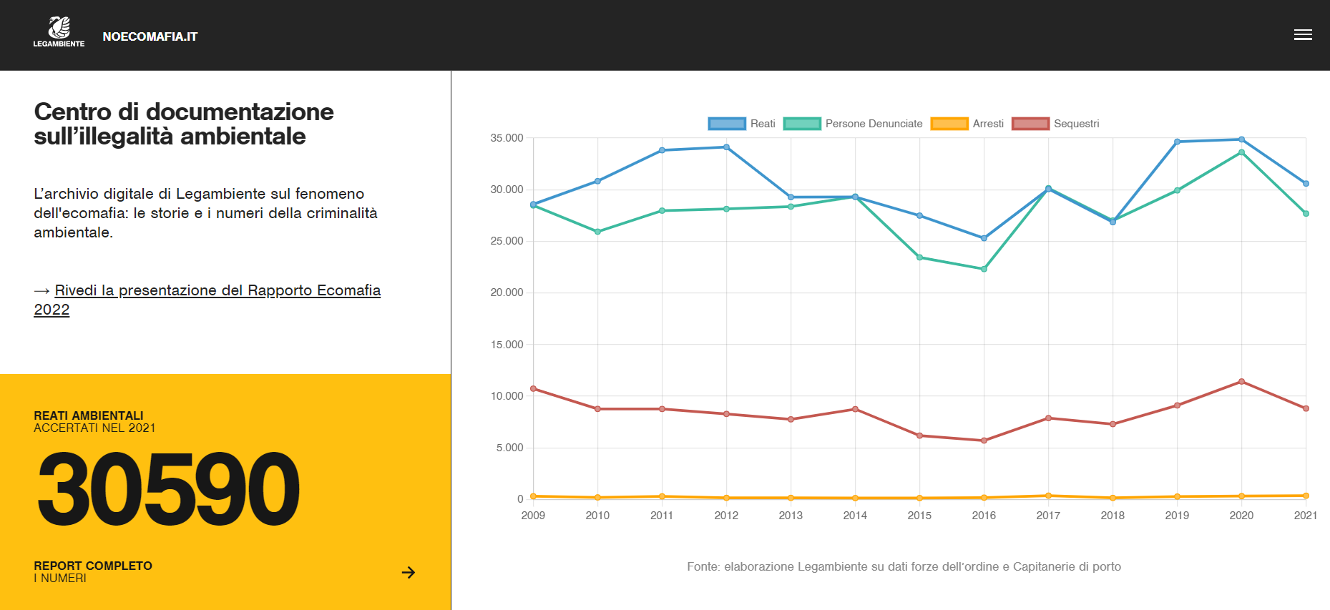The image size is (1330, 610).
Task: Click the Persone Denunciate point for 2021
Action: (1306, 213)
